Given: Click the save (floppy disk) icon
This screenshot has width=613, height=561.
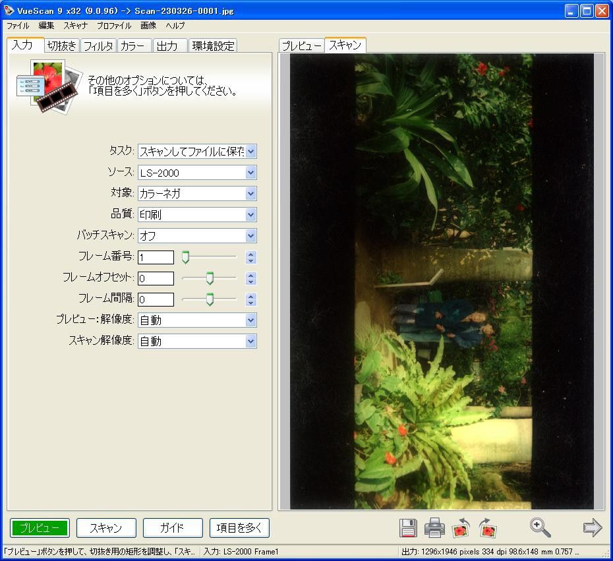Looking at the screenshot, I should [x=408, y=528].
